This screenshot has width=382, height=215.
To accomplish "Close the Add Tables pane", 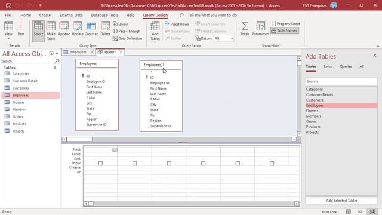I will [x=375, y=56].
